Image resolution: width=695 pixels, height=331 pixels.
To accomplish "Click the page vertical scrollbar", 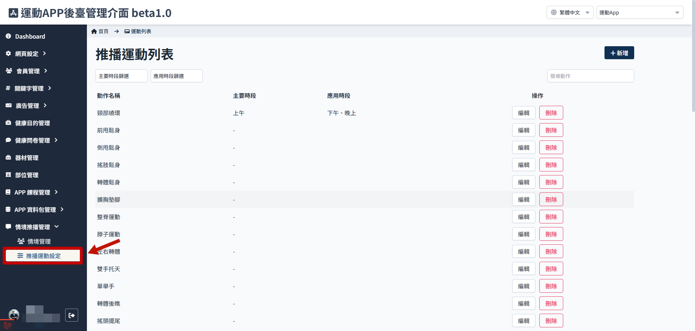I will (x=693, y=56).
